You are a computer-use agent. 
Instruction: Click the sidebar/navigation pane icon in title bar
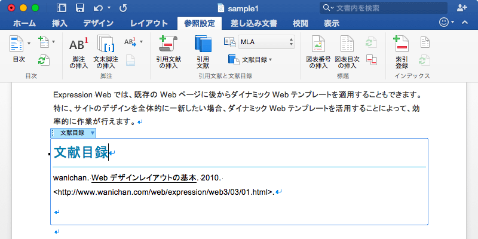coord(62,8)
